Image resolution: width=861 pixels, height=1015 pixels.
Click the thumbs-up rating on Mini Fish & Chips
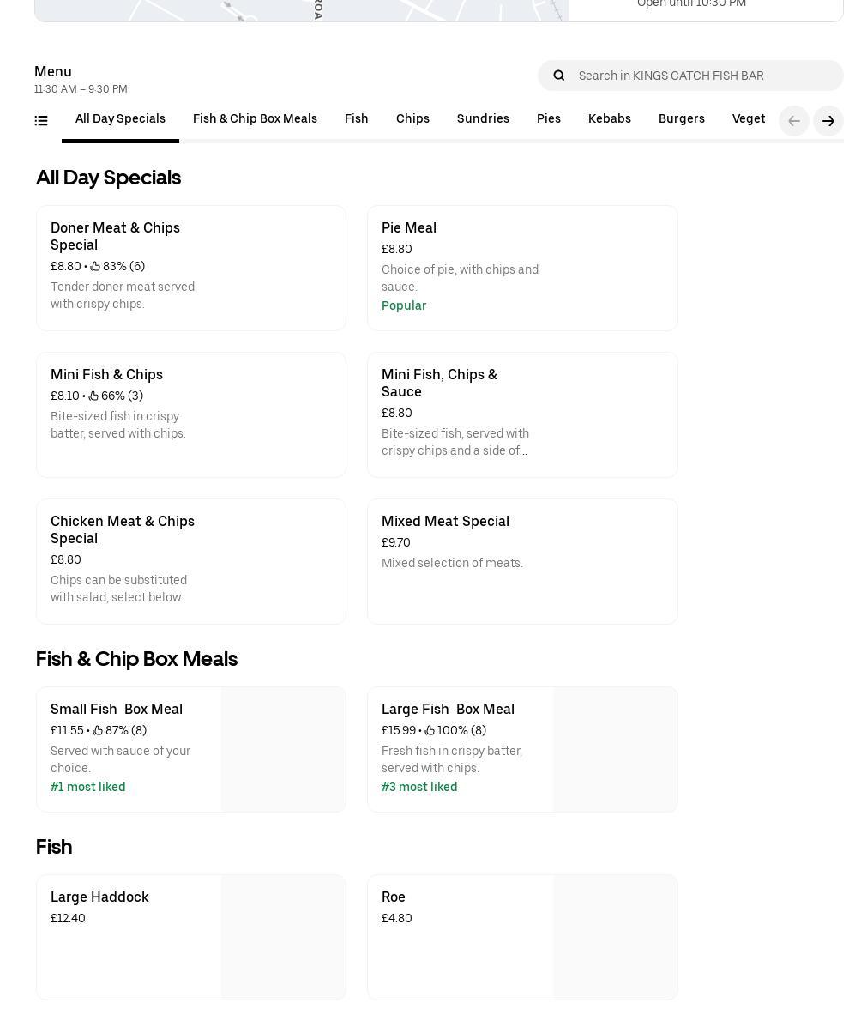[x=93, y=396]
